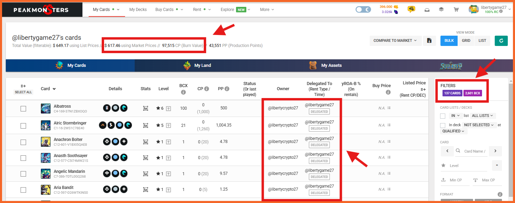This screenshot has width=515, height=203.
Task: Select LIST view mode
Action: coord(482,40)
